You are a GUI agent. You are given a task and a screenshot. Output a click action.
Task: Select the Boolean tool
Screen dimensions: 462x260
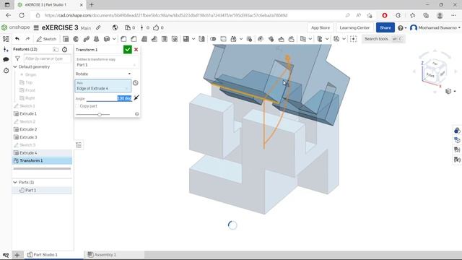click(x=213, y=39)
